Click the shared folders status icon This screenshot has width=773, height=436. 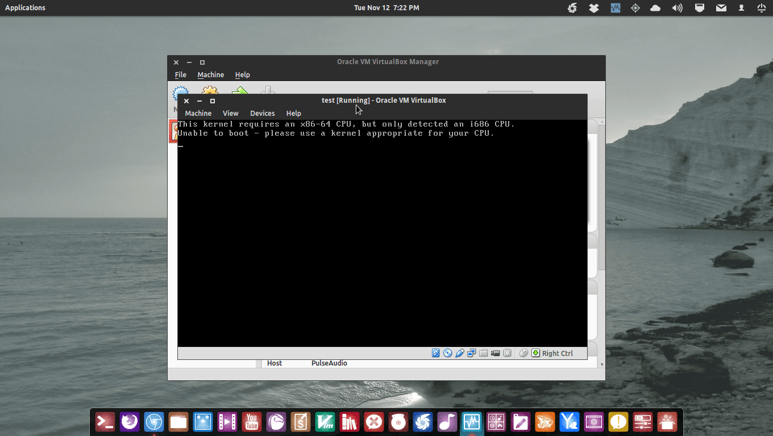click(484, 353)
